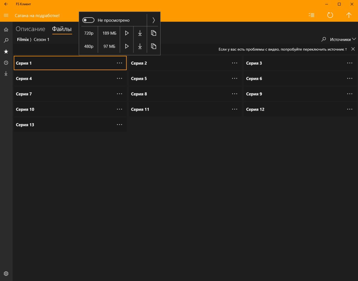Expand the popup's right chevron
This screenshot has width=358, height=281.
point(154,20)
